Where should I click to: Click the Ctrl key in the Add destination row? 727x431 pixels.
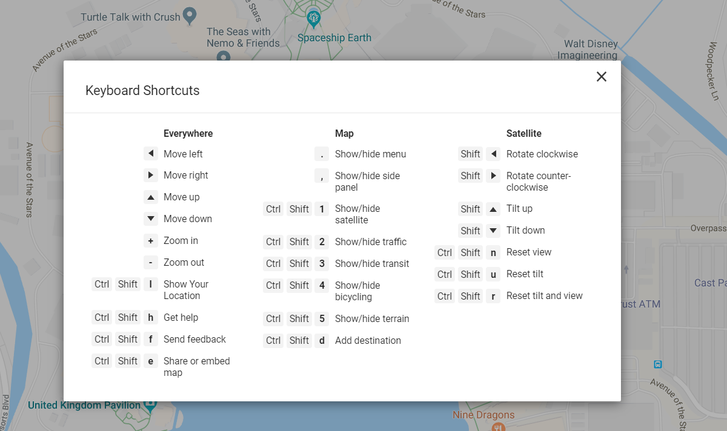273,340
